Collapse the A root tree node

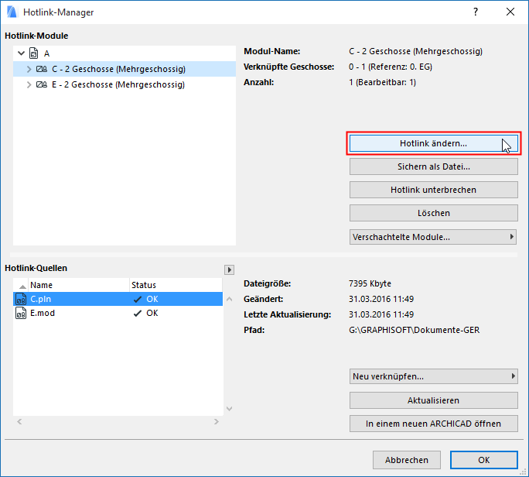point(19,53)
